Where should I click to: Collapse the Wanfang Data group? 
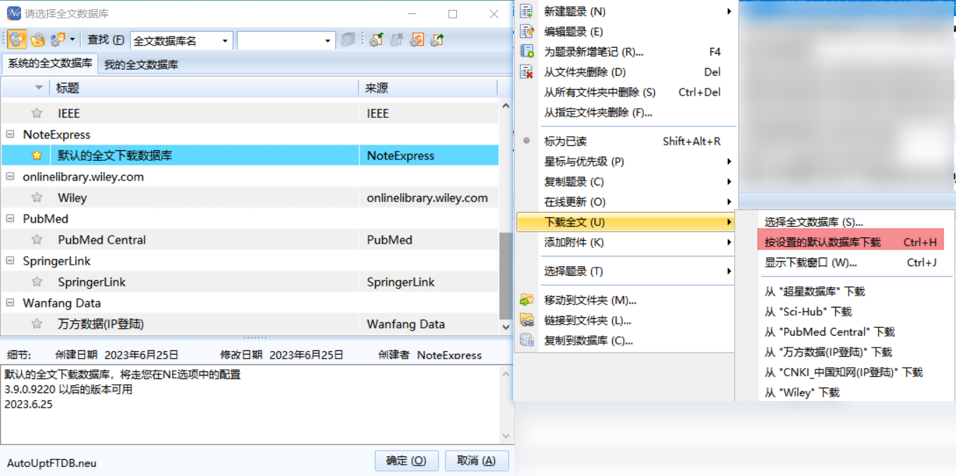[10, 303]
